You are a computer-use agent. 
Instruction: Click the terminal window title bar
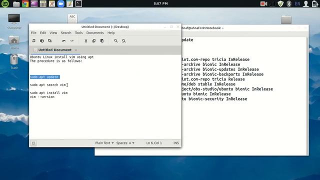[x=245, y=28]
